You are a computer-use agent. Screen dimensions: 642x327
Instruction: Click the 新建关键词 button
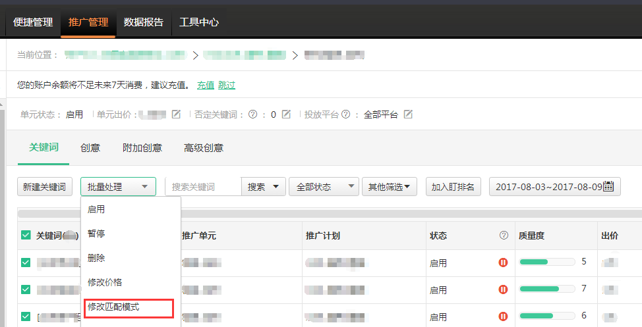pos(45,187)
